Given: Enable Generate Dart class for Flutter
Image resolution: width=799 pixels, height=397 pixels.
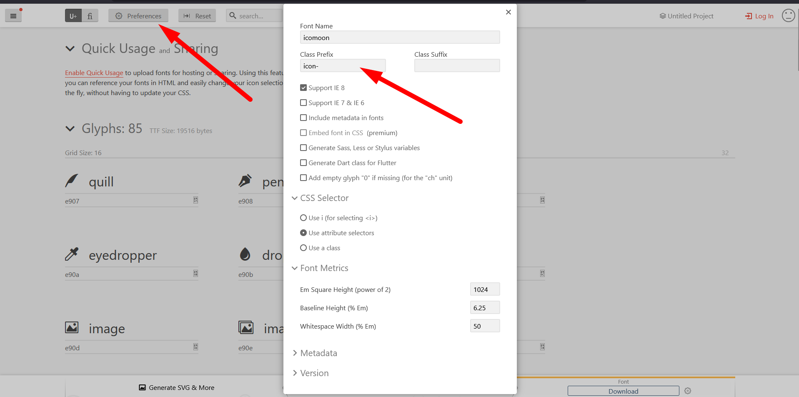Looking at the screenshot, I should (x=303, y=163).
